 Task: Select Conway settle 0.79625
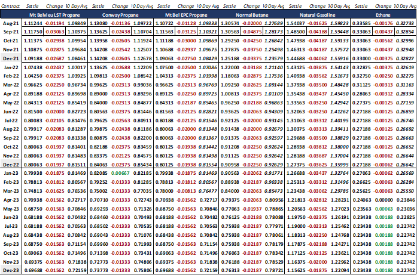[x=99, y=120]
